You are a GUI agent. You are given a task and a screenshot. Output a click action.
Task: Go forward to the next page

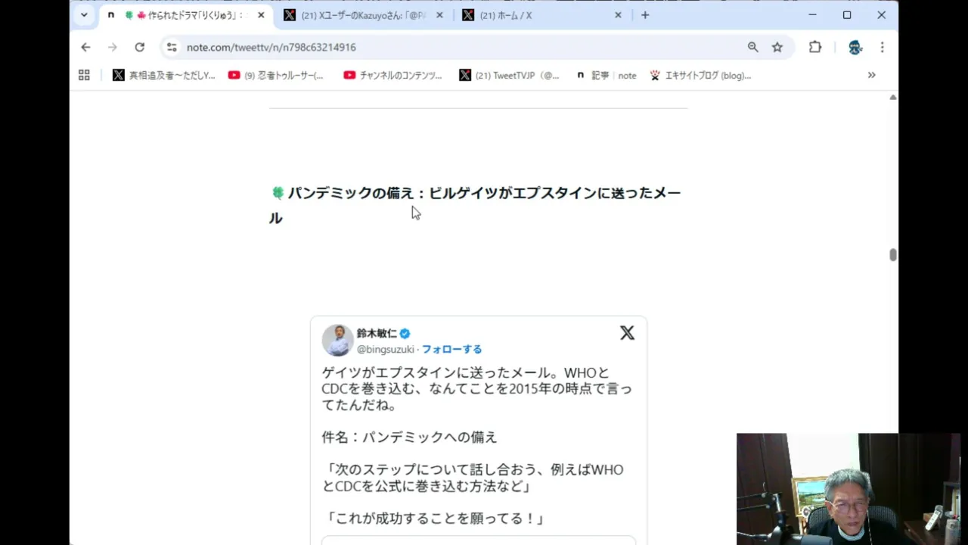coord(113,47)
